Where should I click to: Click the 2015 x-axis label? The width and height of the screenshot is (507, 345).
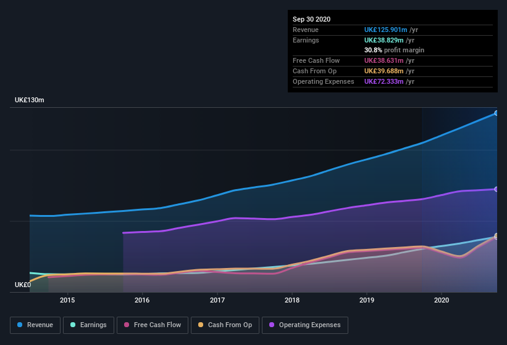(x=67, y=300)
